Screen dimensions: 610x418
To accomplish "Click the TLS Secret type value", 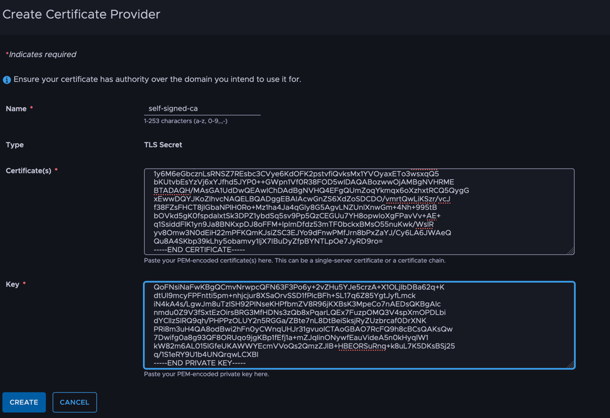I will pos(163,145).
